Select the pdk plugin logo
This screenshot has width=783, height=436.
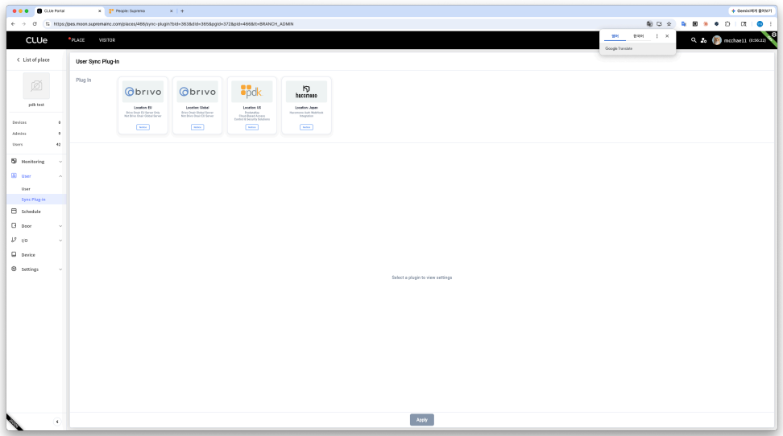tap(251, 92)
